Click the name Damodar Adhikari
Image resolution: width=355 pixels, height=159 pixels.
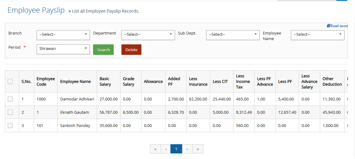tap(77, 99)
